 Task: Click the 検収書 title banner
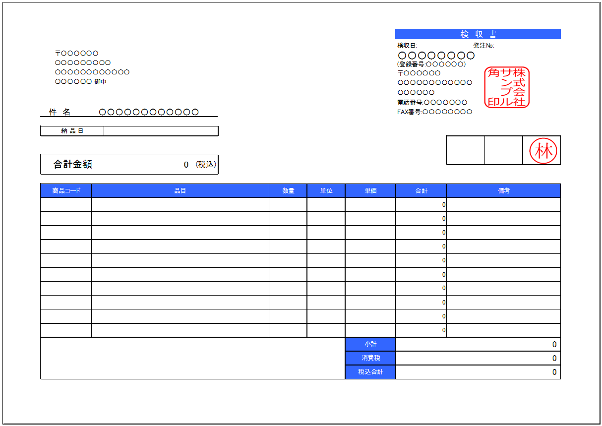point(478,34)
